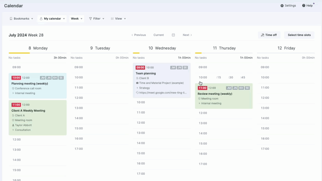The image size is (322, 181).
Task: Click the Time off beach icon
Action: tap(262, 35)
